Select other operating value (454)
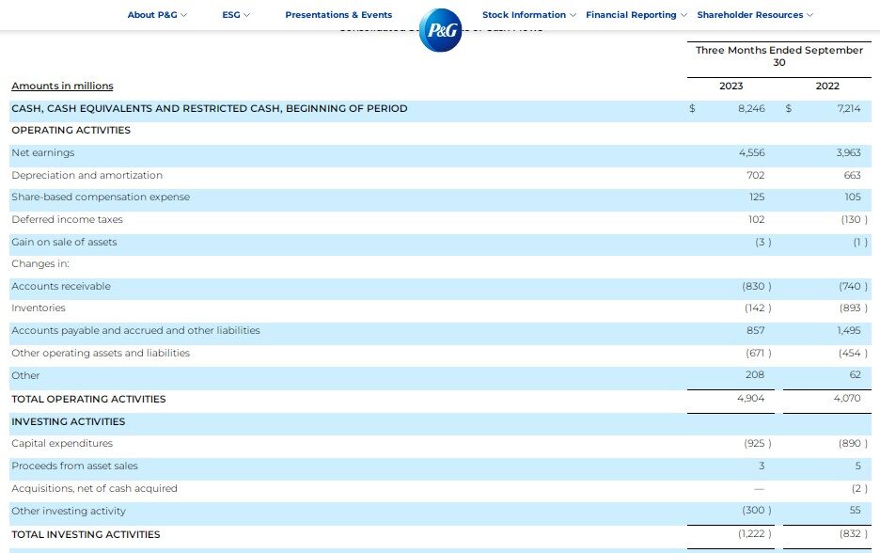The image size is (880, 553). pyautogui.click(x=853, y=353)
